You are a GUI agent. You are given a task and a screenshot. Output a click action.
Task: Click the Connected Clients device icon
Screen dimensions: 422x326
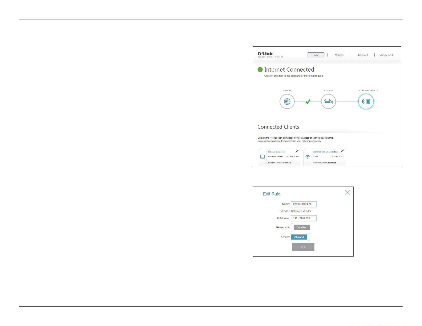pyautogui.click(x=366, y=101)
